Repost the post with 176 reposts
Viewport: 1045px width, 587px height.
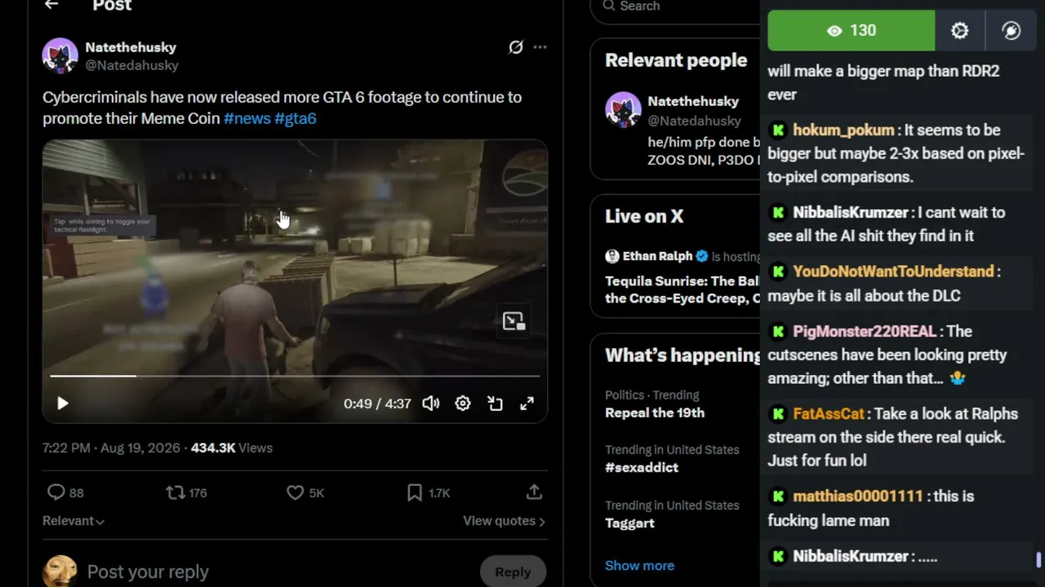(x=176, y=492)
